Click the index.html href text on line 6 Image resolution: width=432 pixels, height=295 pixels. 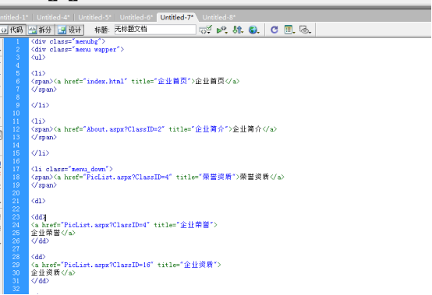105,81
